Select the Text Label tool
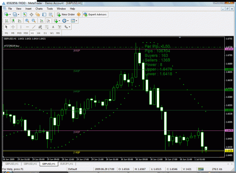The width and height of the screenshot is (236, 173). point(60,27)
